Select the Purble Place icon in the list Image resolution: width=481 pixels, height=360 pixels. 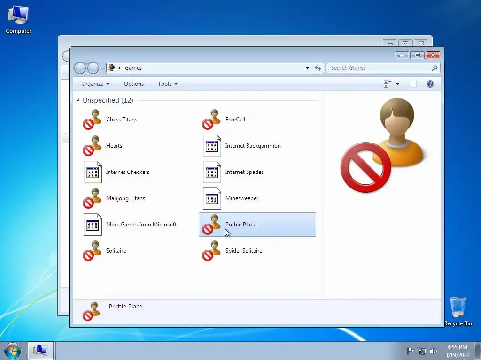tap(211, 225)
